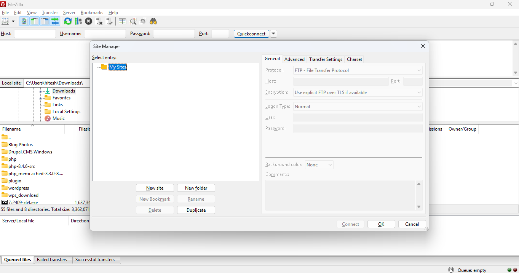Select the Blog Photos folder
This screenshot has height=273, width=519.
pyautogui.click(x=21, y=145)
